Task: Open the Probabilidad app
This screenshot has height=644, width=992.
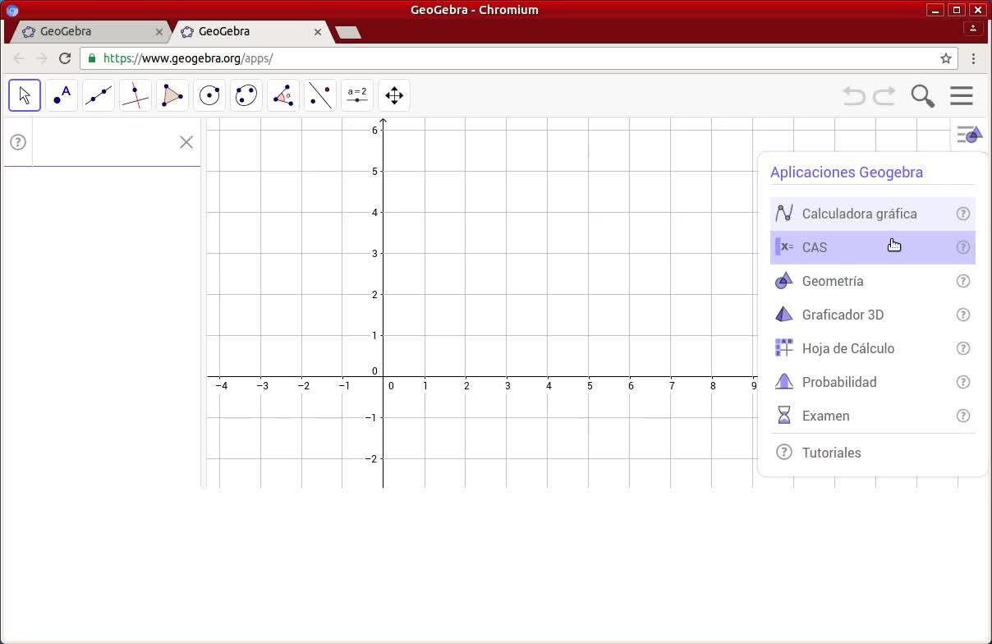Action: click(872, 382)
